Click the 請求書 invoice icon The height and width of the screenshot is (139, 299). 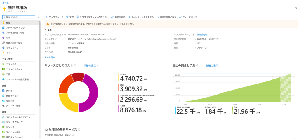tap(4, 91)
